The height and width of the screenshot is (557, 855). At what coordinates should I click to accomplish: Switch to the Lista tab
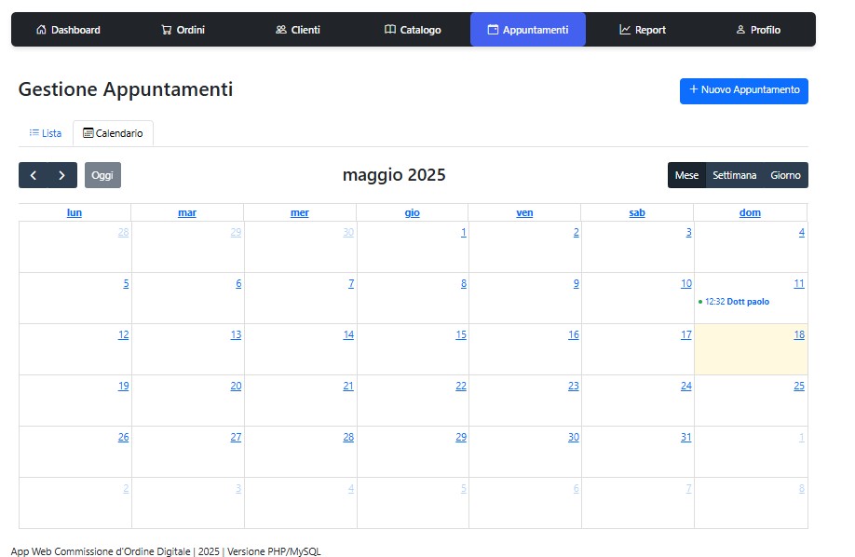pyautogui.click(x=46, y=133)
